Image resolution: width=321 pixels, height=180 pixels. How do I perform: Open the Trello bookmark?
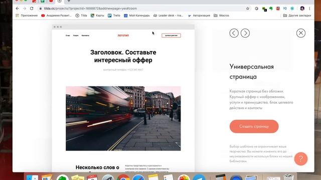coord(114,15)
